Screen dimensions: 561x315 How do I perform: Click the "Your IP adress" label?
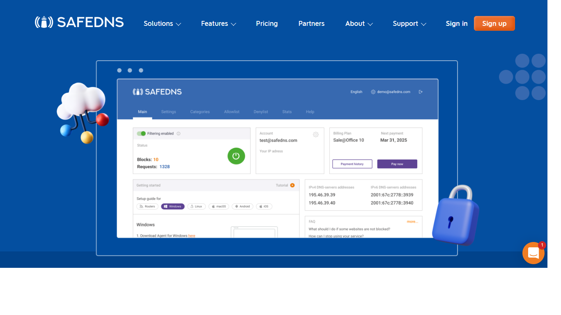(x=271, y=151)
